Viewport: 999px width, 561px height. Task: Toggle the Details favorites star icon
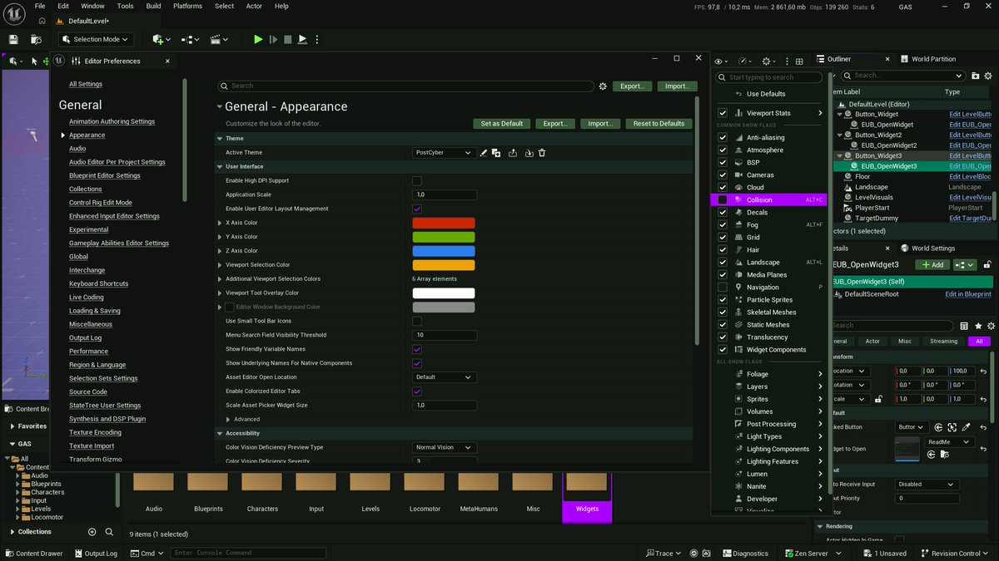tap(978, 326)
